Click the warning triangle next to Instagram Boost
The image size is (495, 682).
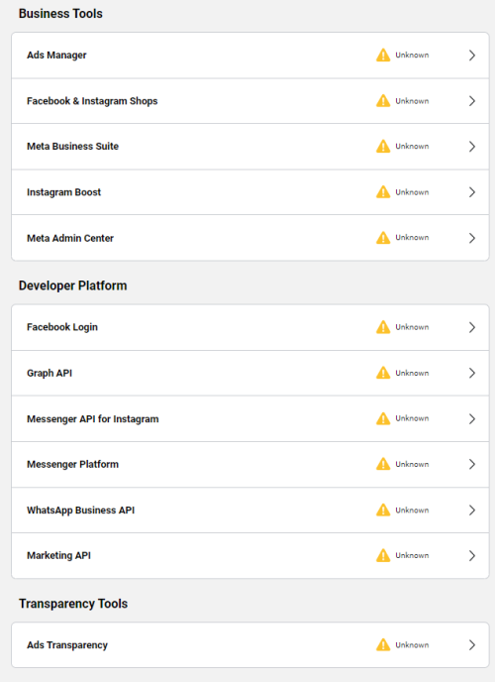click(383, 192)
